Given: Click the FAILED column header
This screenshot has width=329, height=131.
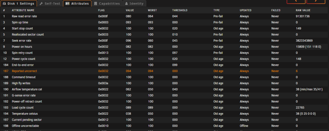Looking at the screenshot, I should click(276, 10).
